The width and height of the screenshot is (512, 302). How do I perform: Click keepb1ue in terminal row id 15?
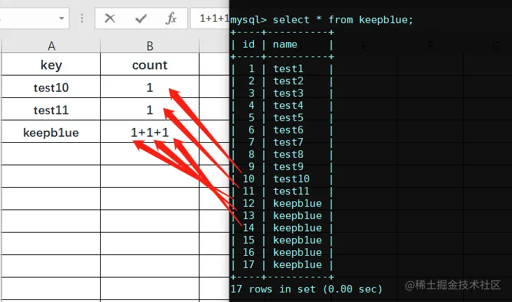pyautogui.click(x=298, y=240)
